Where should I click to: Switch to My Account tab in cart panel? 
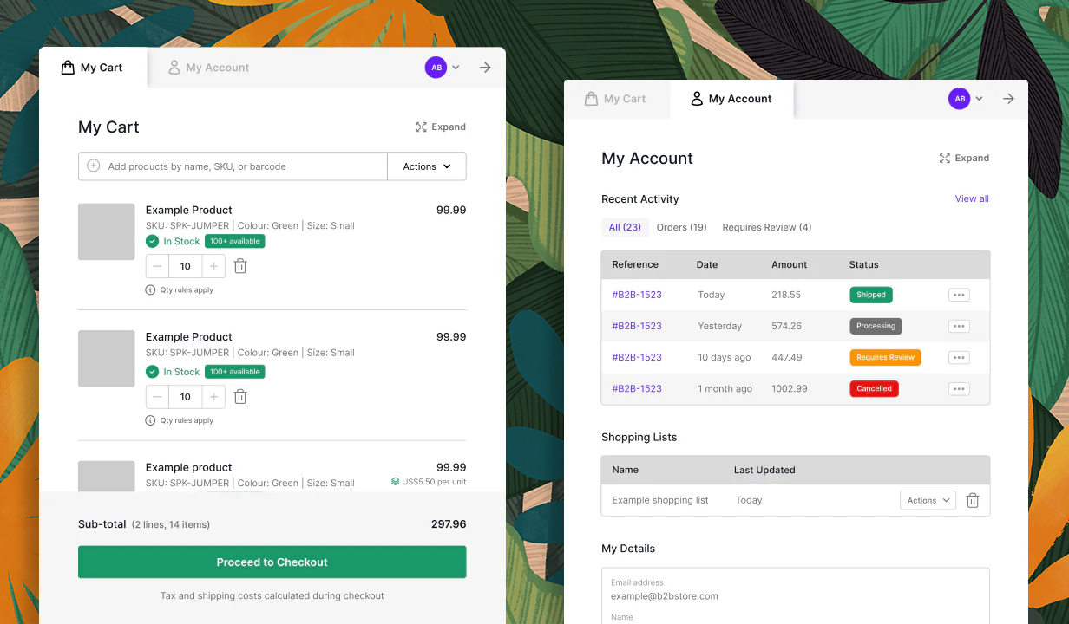click(208, 68)
